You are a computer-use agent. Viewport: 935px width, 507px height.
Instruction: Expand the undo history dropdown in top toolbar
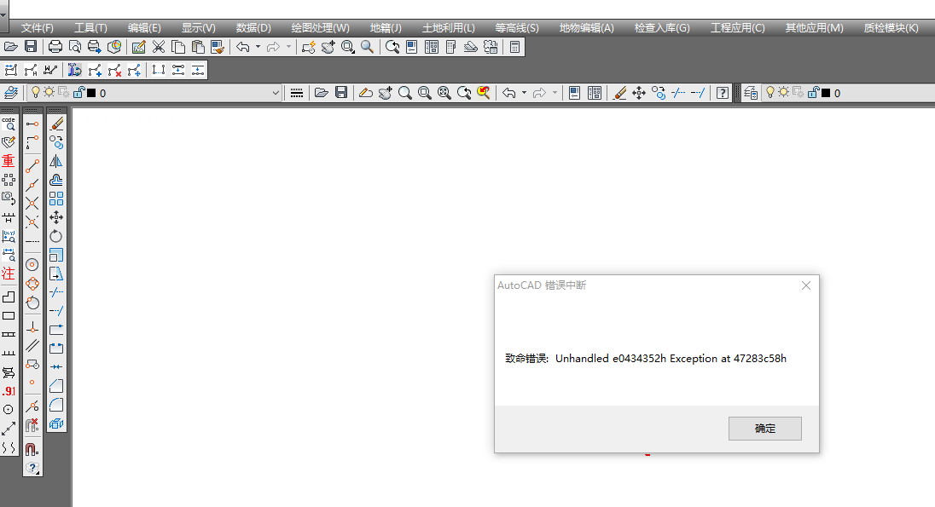(258, 47)
